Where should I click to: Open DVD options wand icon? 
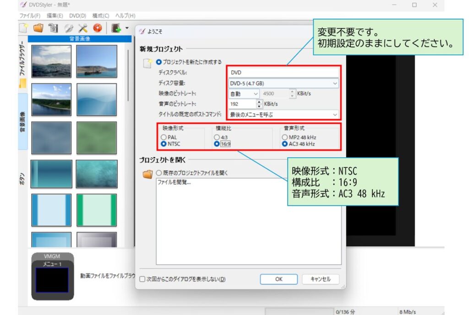click(x=69, y=28)
